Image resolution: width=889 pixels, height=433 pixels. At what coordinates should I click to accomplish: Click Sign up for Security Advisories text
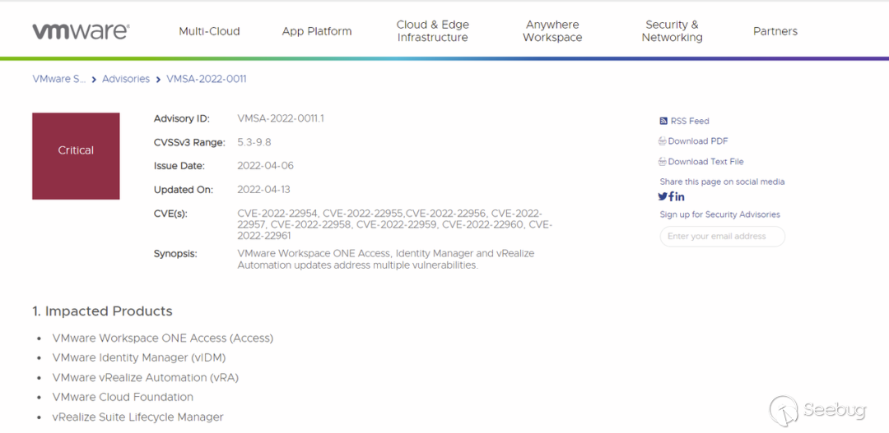coord(719,214)
